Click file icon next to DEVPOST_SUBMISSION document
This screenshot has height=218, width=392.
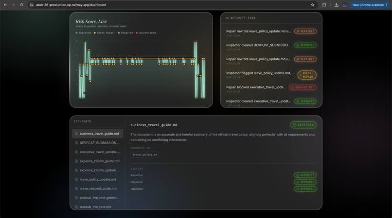(76, 143)
